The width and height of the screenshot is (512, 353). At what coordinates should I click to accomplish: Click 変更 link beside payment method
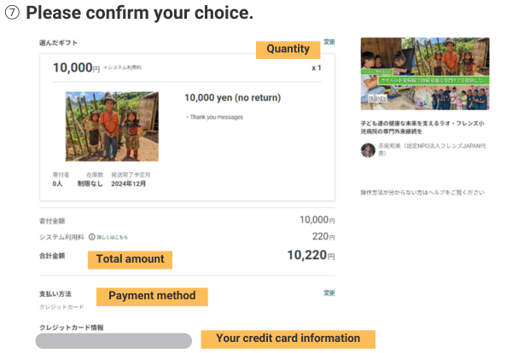[329, 292]
